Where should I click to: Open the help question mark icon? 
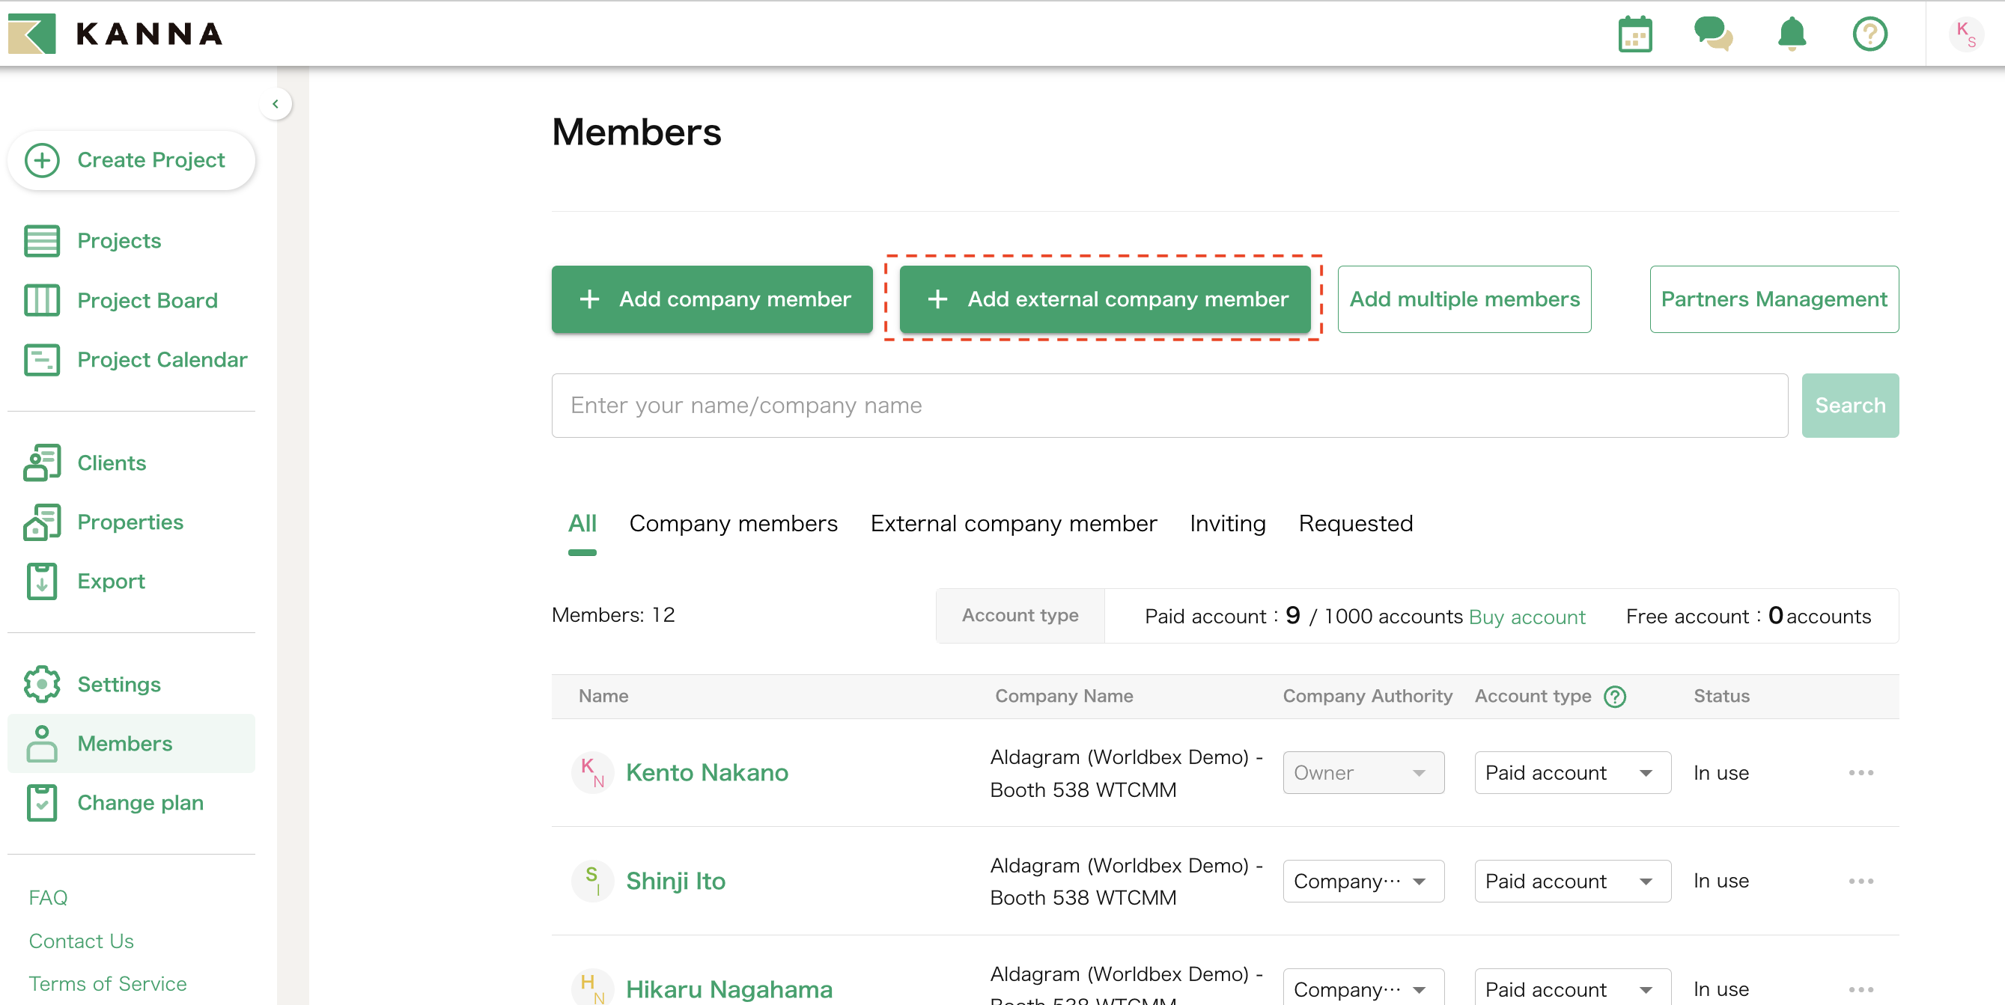[x=1869, y=34]
